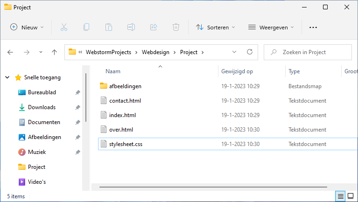
Task: Click the Zoeken in Project search box
Action: tap(308, 52)
